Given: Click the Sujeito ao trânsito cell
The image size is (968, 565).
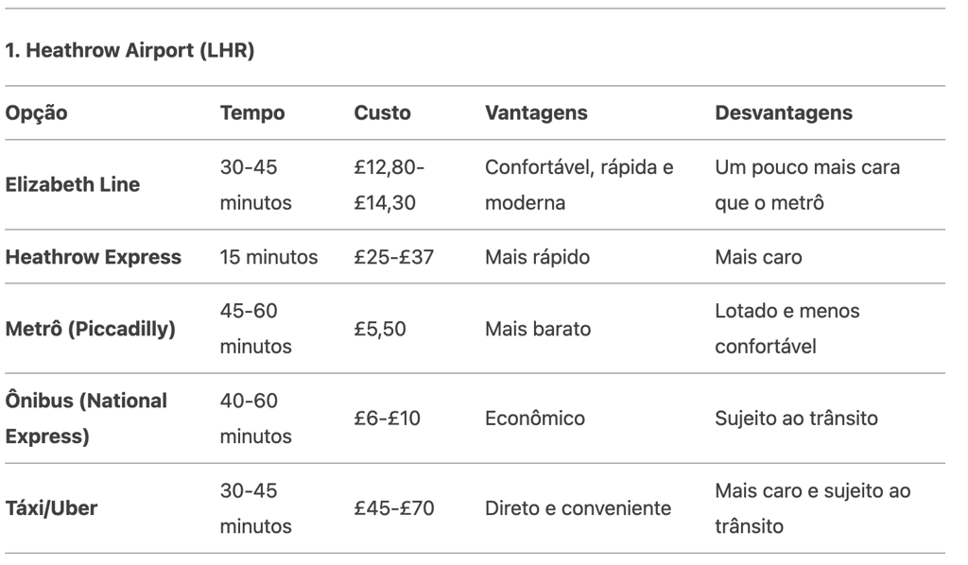Looking at the screenshot, I should tap(796, 419).
